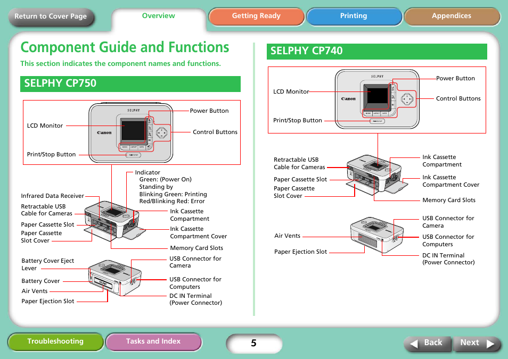Click CP740 'Paper Ejection Slot' label
Viewport: 508px width, 359px height.
click(300, 252)
